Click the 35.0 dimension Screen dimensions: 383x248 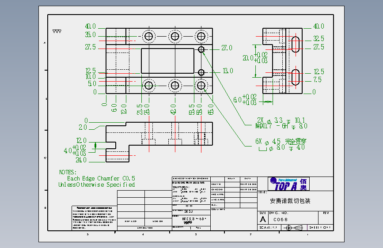tap(91, 35)
